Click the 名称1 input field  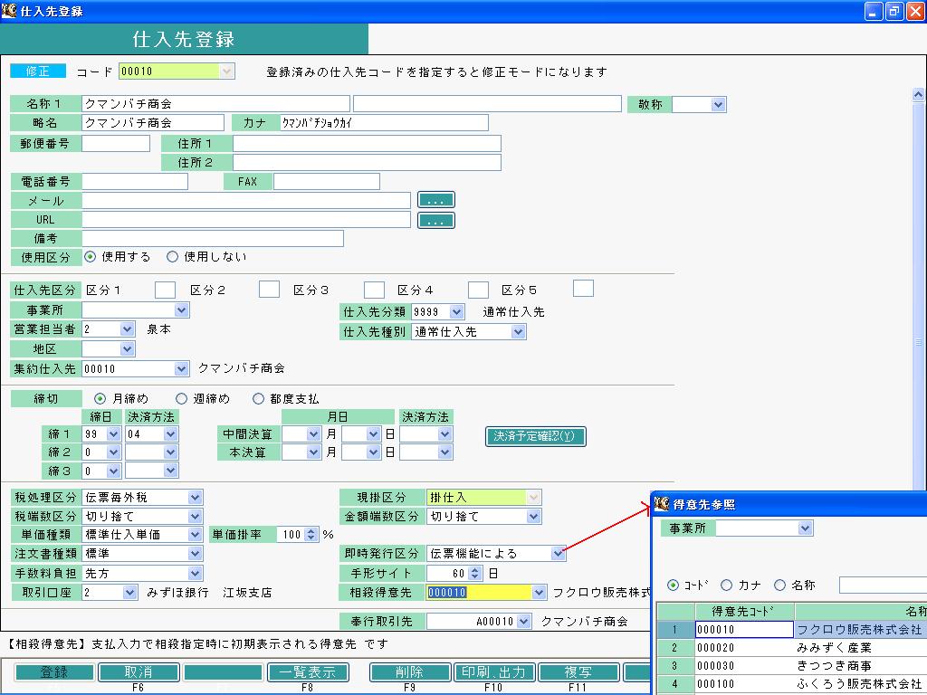(x=215, y=103)
